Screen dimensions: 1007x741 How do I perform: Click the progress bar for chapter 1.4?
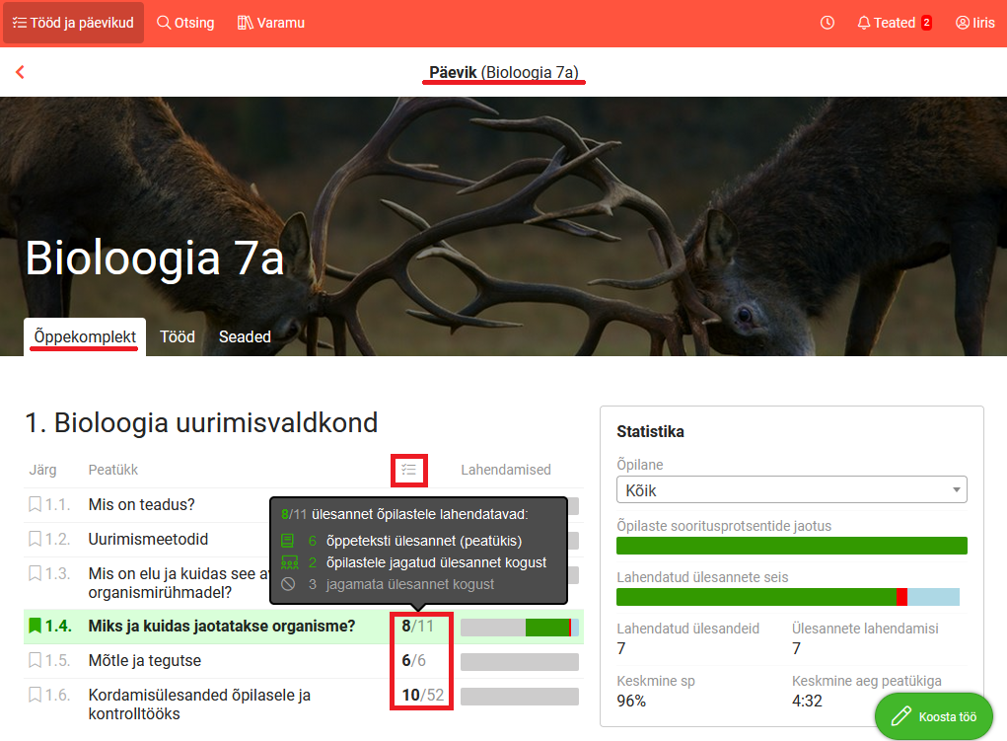tap(519, 628)
